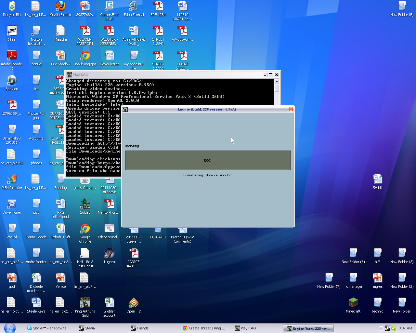
Task: Open the Start menu button
Action: pyautogui.click(x=10, y=328)
